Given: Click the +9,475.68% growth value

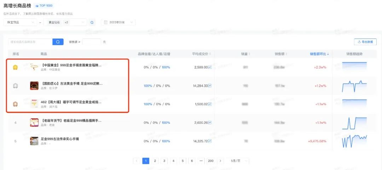Looking at the screenshot, I should point(317,141).
